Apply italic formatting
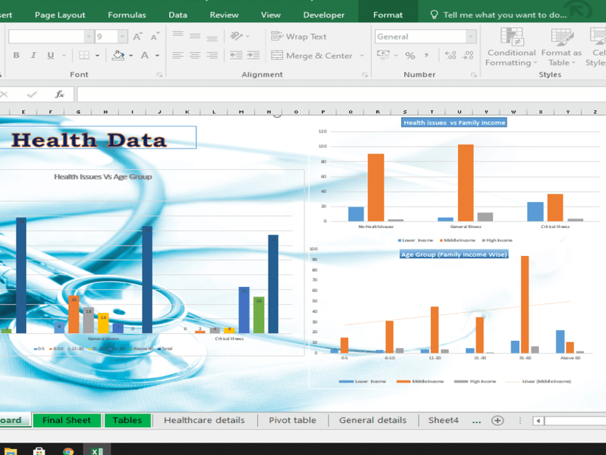Image resolution: width=606 pixels, height=455 pixels. (33, 55)
